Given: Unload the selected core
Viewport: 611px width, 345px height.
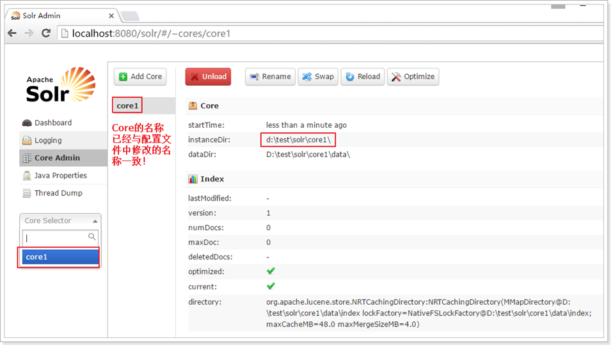Looking at the screenshot, I should pyautogui.click(x=208, y=77).
